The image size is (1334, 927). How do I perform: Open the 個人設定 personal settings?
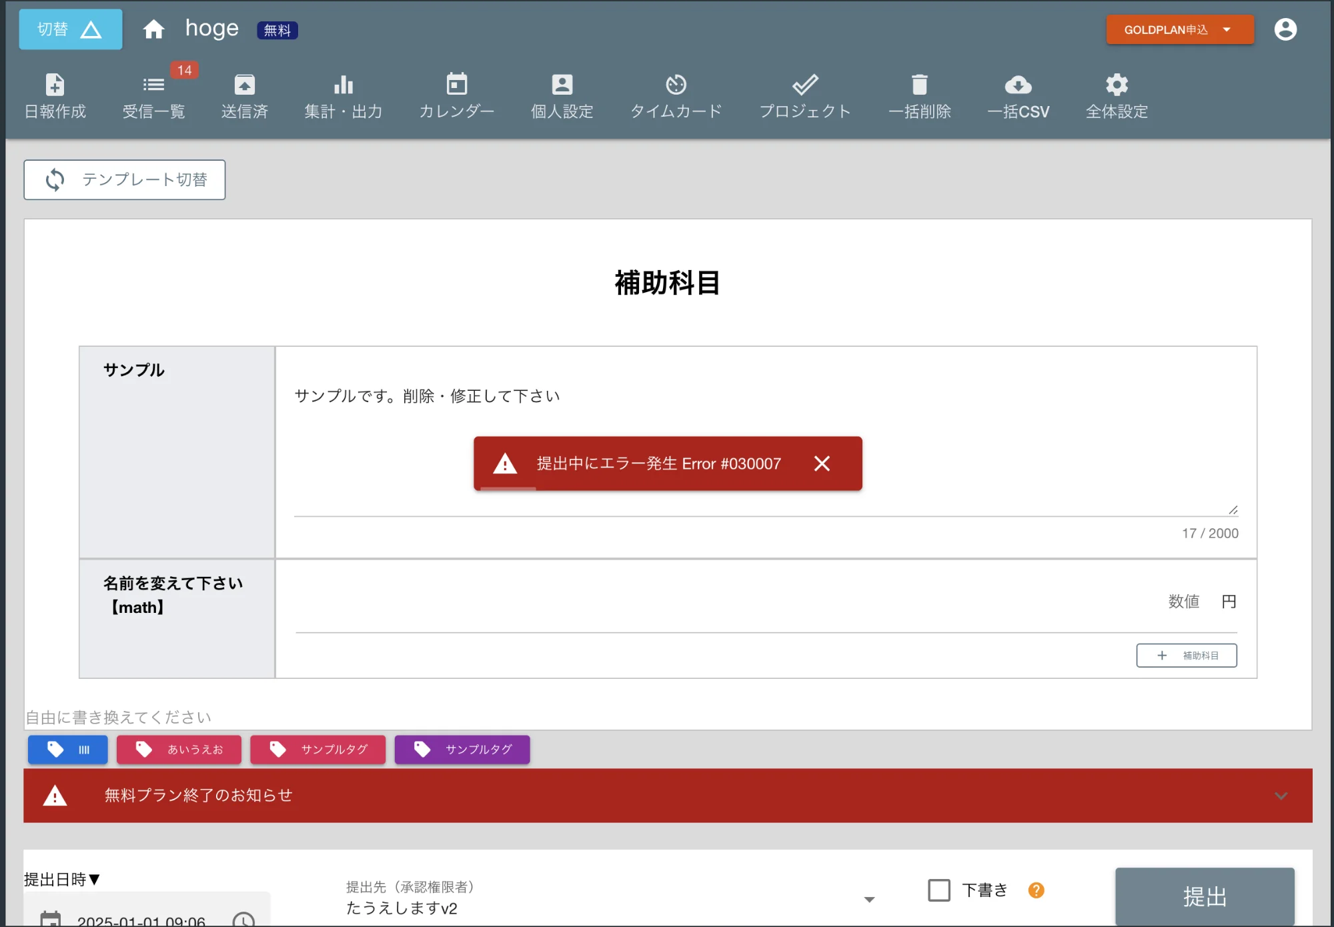click(x=562, y=95)
